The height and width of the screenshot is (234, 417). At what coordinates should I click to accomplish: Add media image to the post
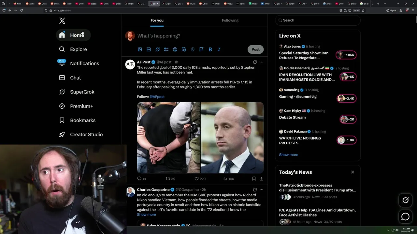tap(140, 49)
